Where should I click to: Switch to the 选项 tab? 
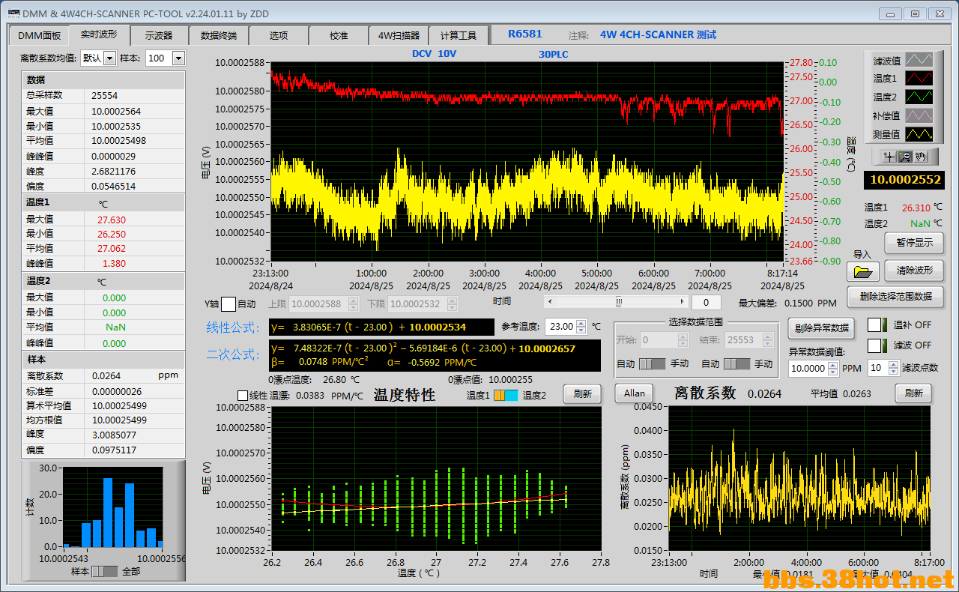[x=279, y=35]
